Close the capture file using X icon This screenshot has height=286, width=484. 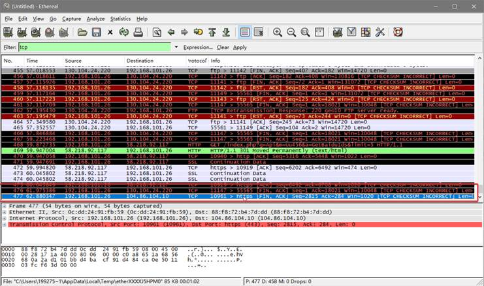[x=110, y=32]
